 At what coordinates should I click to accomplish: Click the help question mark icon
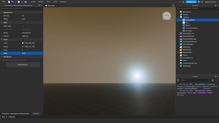(199, 2)
